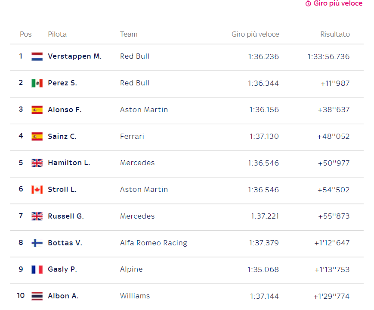Image resolution: width=374 pixels, height=310 pixels.
Task: Click the French flag beside Gasly
Action: click(37, 269)
